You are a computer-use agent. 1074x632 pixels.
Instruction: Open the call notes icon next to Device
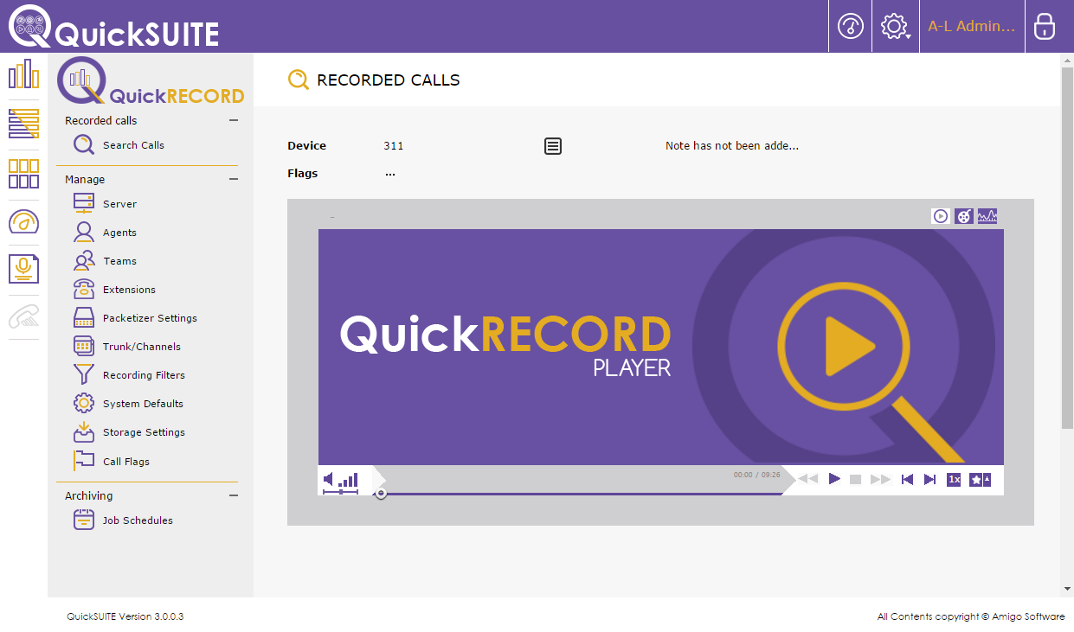(x=553, y=146)
